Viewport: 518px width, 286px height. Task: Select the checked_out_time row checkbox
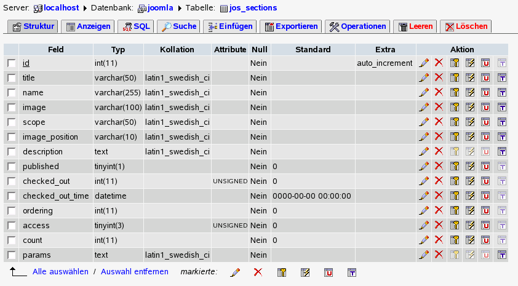click(x=12, y=196)
